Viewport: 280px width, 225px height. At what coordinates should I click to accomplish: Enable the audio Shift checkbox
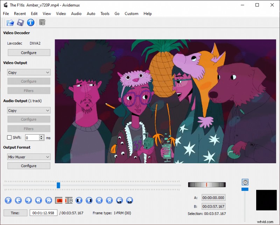pyautogui.click(x=9, y=137)
